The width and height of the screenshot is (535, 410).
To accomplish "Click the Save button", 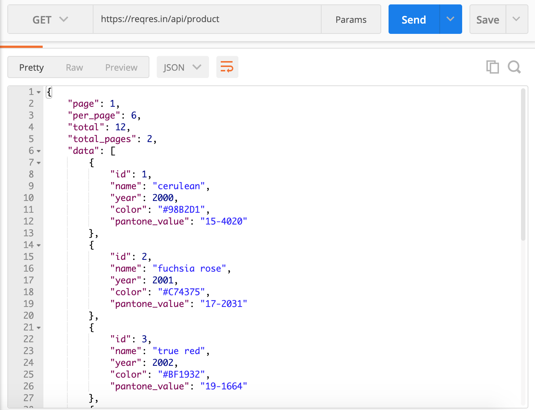I will coord(488,20).
